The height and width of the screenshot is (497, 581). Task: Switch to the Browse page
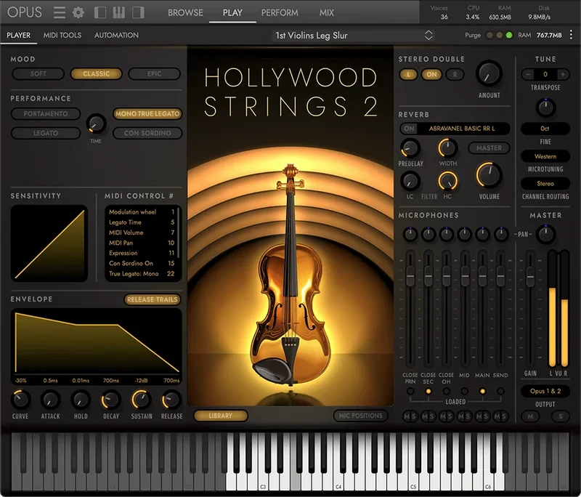pos(185,12)
